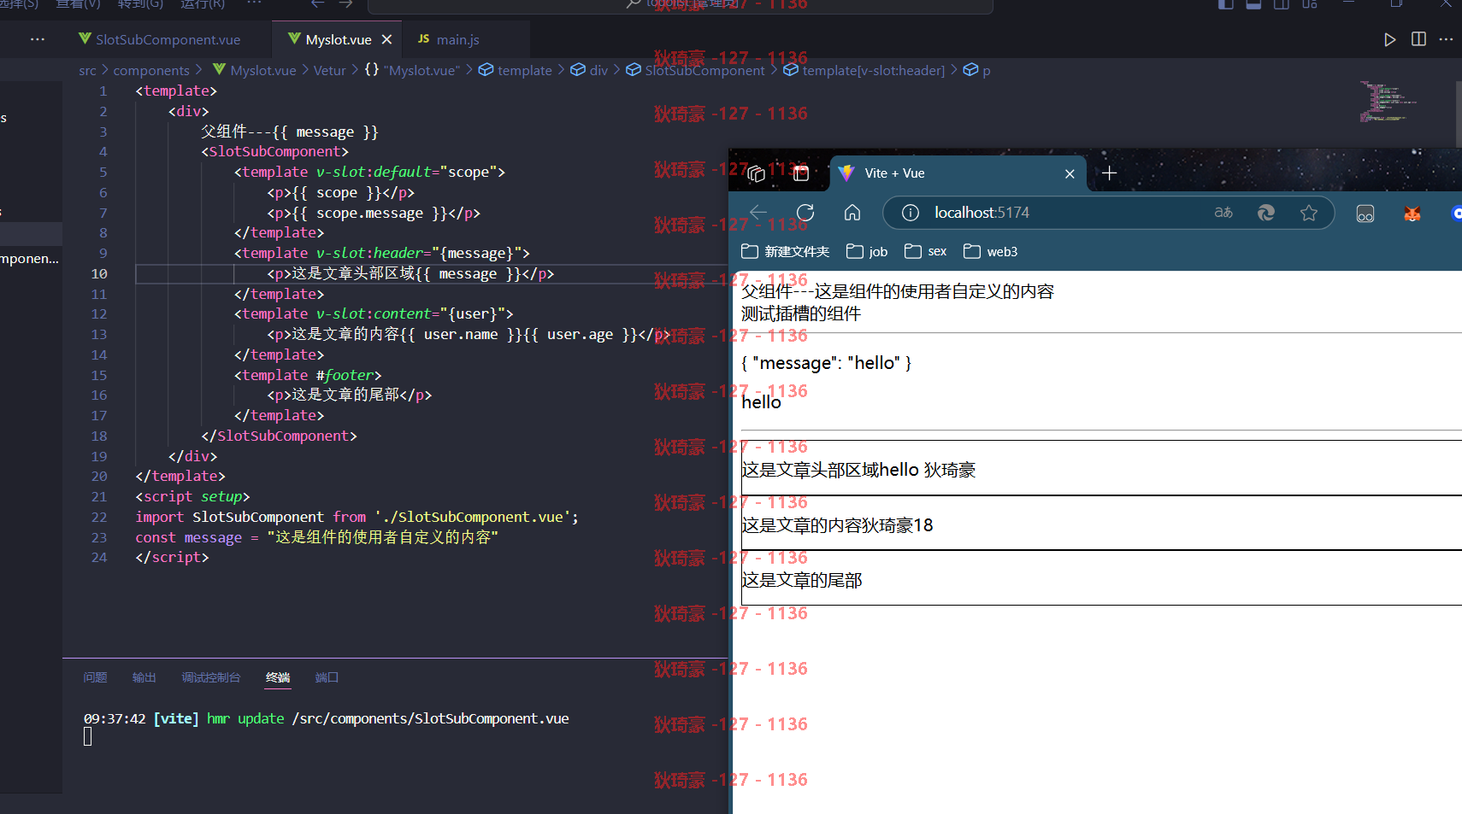Open the 输出 panel tab
The height and width of the screenshot is (814, 1462).
(144, 677)
